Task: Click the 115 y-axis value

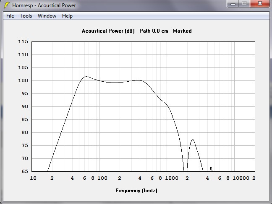Action: (23, 41)
